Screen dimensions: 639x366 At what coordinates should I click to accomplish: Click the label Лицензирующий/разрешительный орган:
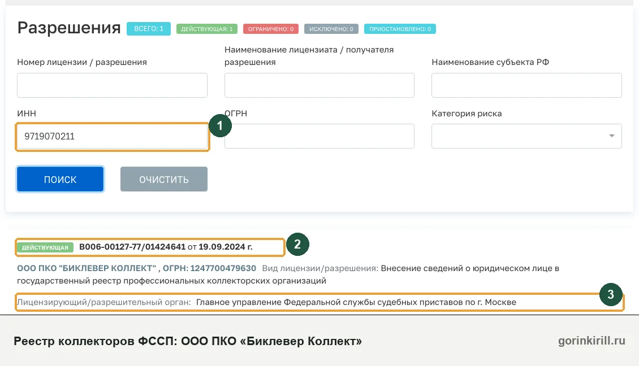pyautogui.click(x=104, y=303)
